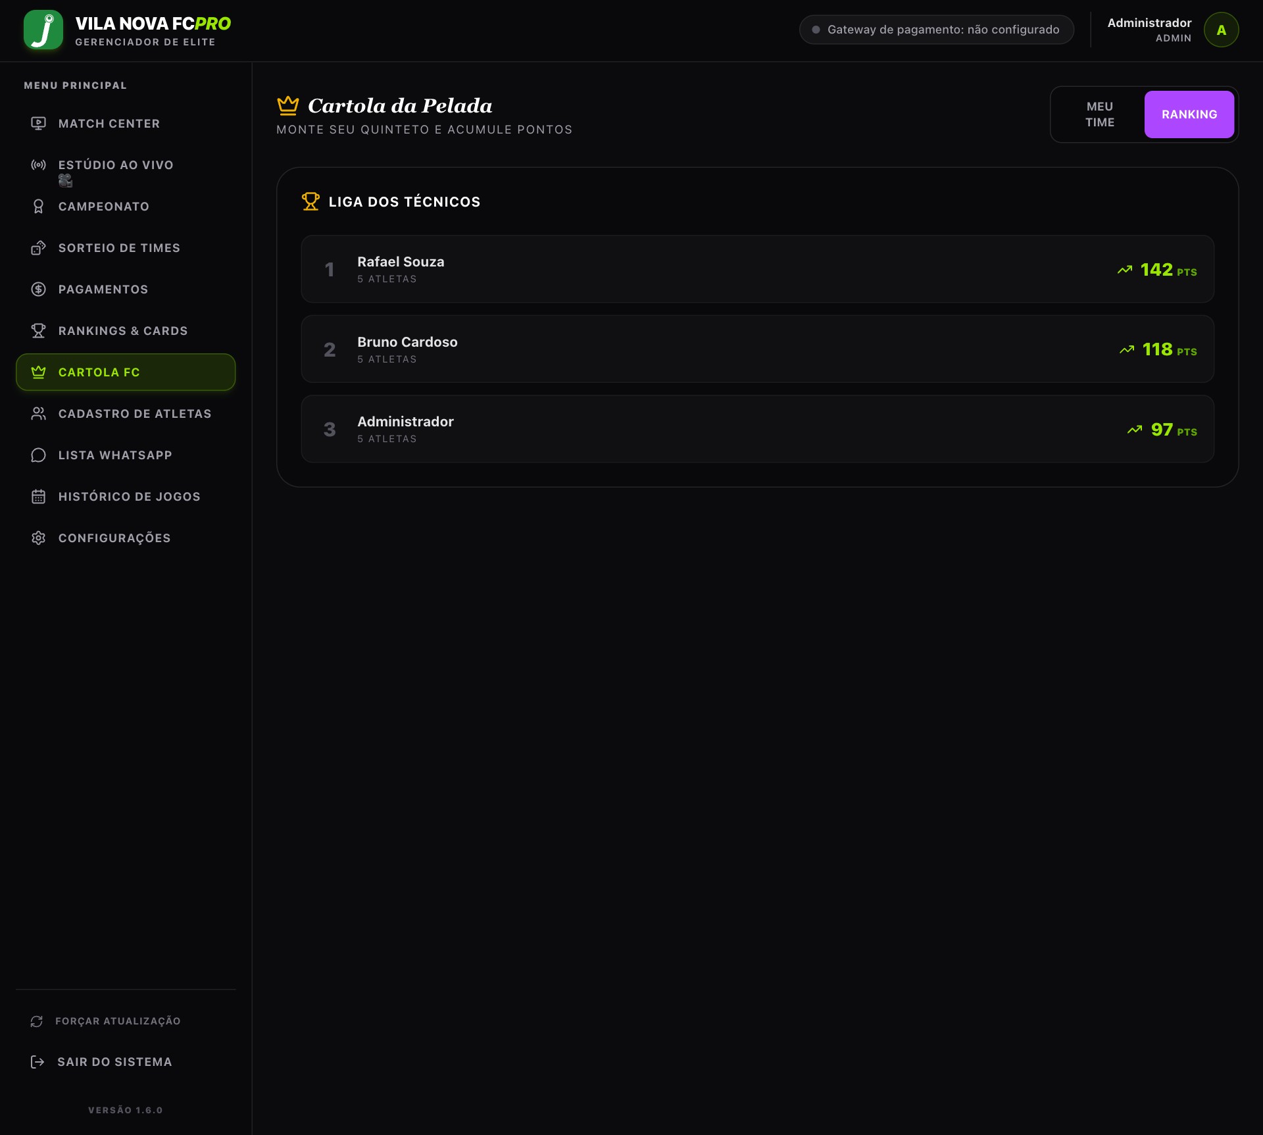
Task: Click the Sorteio de Times dice icon
Action: [x=38, y=248]
